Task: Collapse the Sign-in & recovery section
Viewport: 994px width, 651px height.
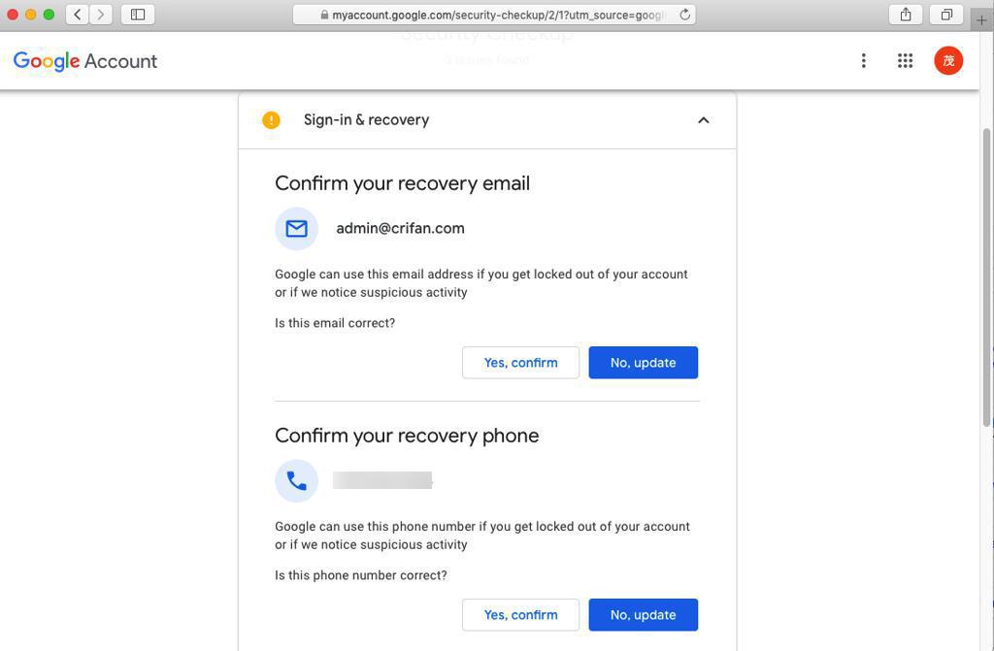Action: click(704, 120)
